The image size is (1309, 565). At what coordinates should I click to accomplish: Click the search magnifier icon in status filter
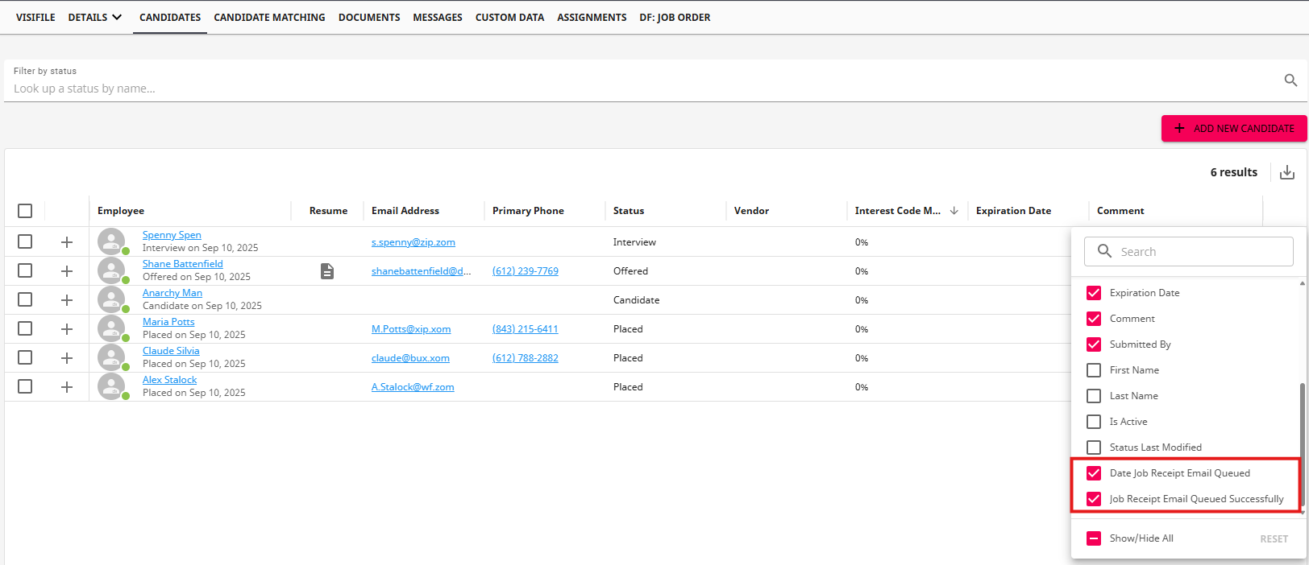pos(1290,80)
